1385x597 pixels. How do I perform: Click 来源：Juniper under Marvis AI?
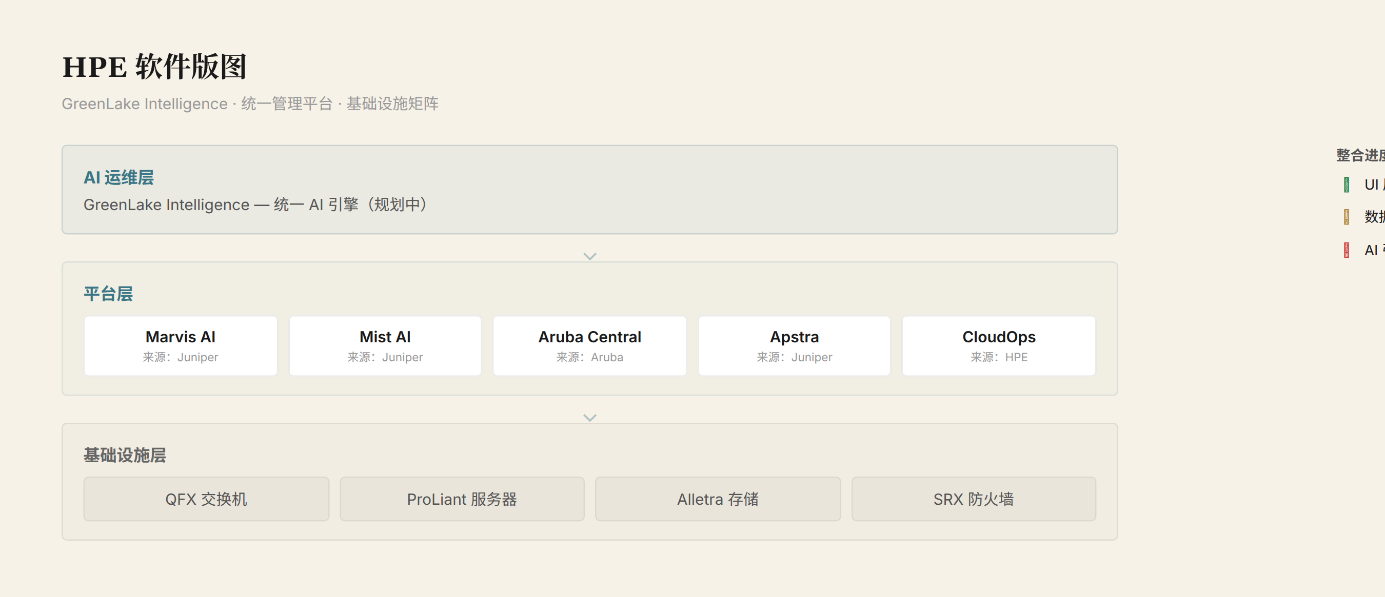(181, 357)
